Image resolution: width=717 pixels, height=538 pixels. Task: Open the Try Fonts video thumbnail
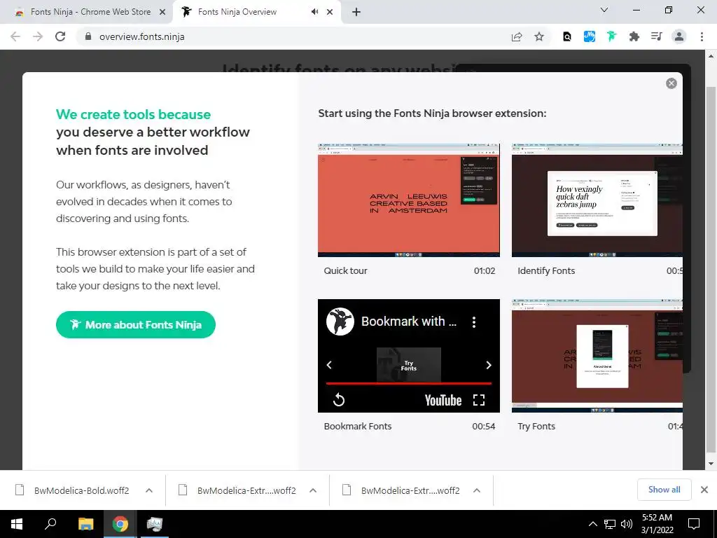tap(597, 356)
